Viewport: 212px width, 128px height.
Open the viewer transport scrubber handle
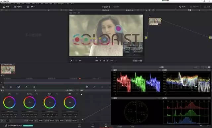(x=96, y=57)
